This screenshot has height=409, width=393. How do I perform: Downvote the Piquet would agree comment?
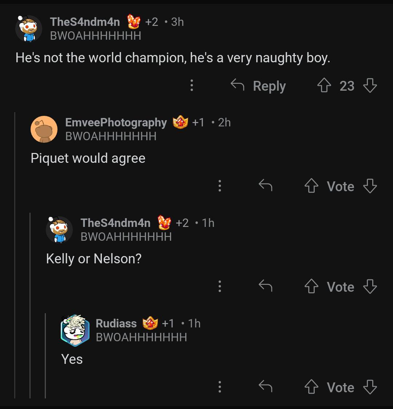[371, 186]
